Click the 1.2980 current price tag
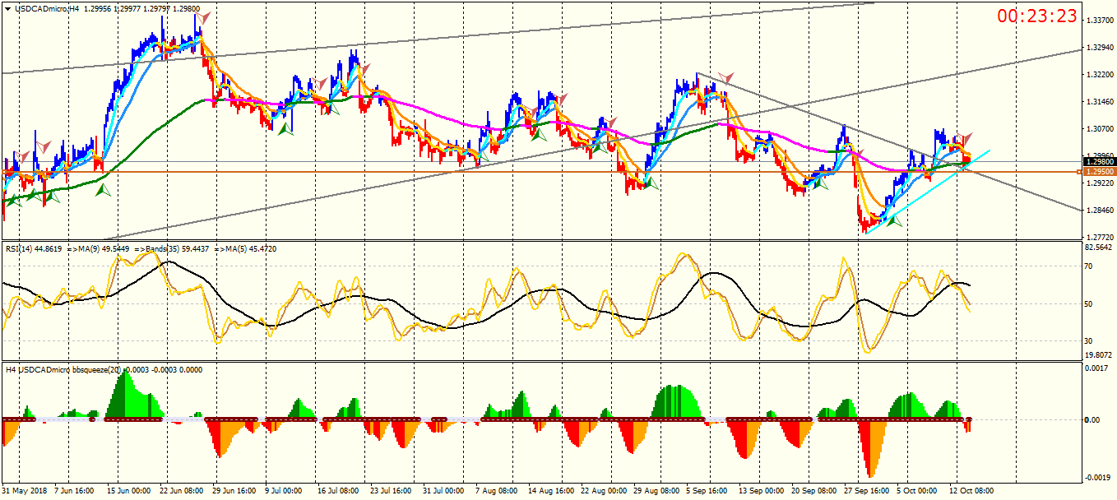Viewport: 1117px width, 500px height. [1100, 162]
